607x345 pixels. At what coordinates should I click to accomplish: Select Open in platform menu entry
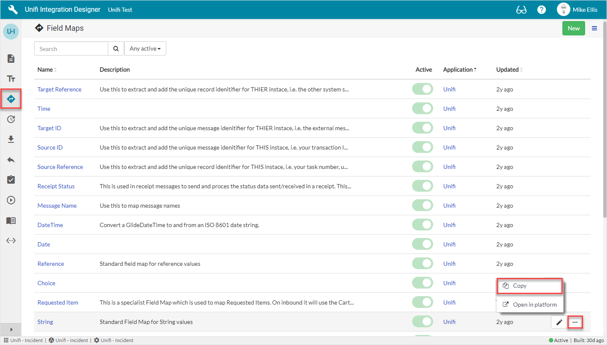pyautogui.click(x=530, y=305)
